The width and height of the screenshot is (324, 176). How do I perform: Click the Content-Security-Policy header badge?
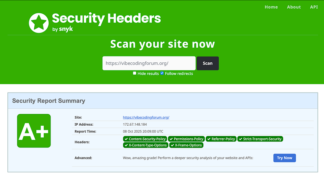pyautogui.click(x=145, y=139)
